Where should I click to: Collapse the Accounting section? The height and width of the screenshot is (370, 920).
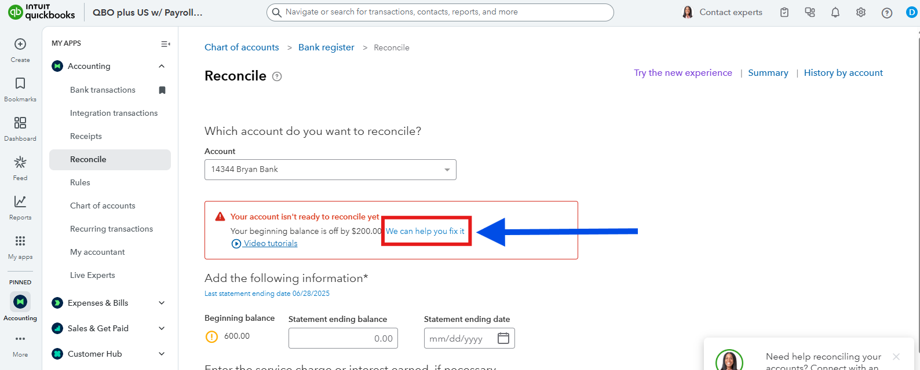(162, 67)
